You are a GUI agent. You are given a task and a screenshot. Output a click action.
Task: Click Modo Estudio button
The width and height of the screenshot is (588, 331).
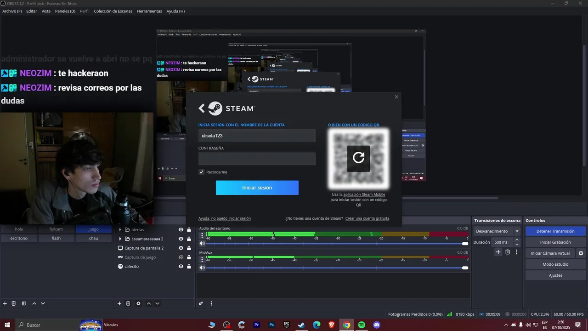(555, 264)
